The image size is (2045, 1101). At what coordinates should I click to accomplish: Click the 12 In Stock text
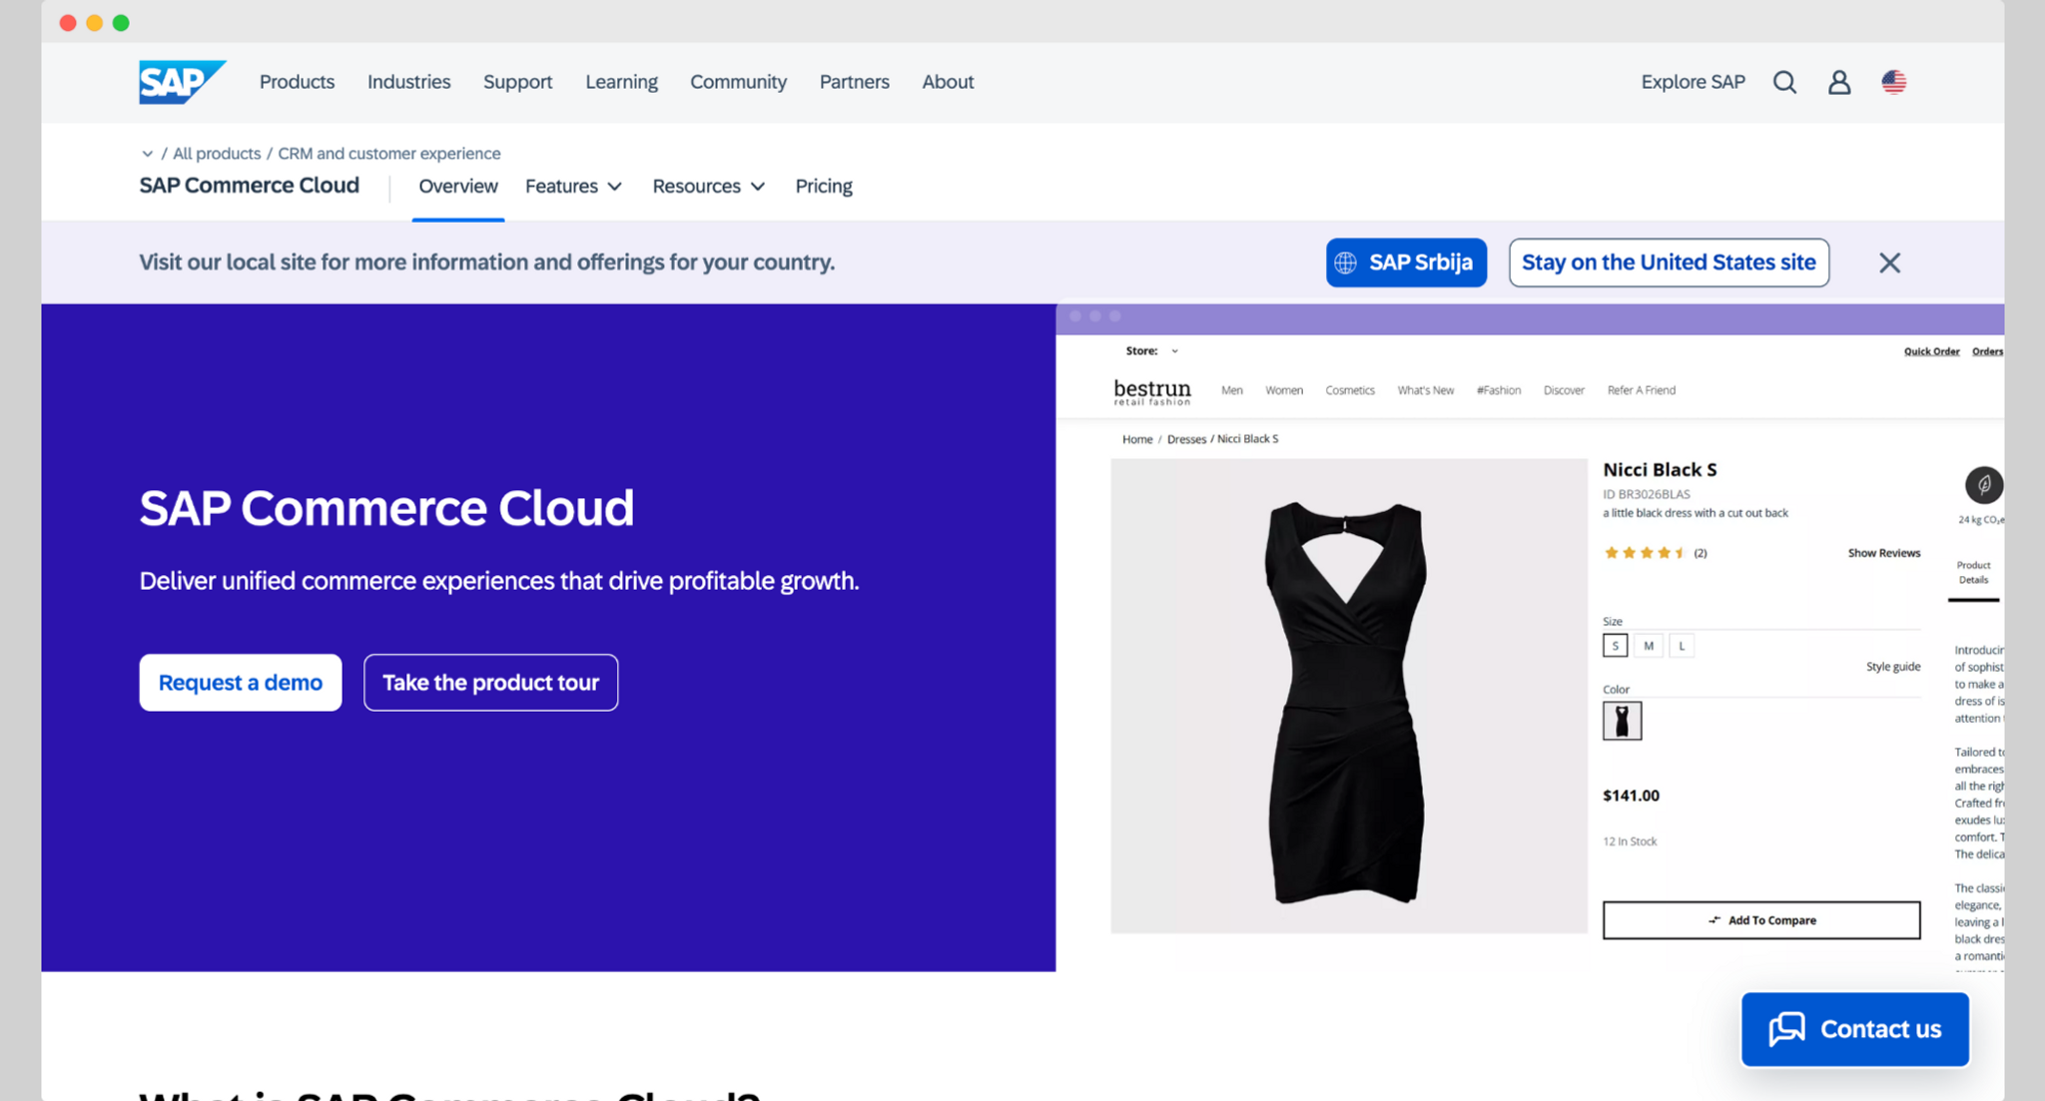pyautogui.click(x=1630, y=841)
